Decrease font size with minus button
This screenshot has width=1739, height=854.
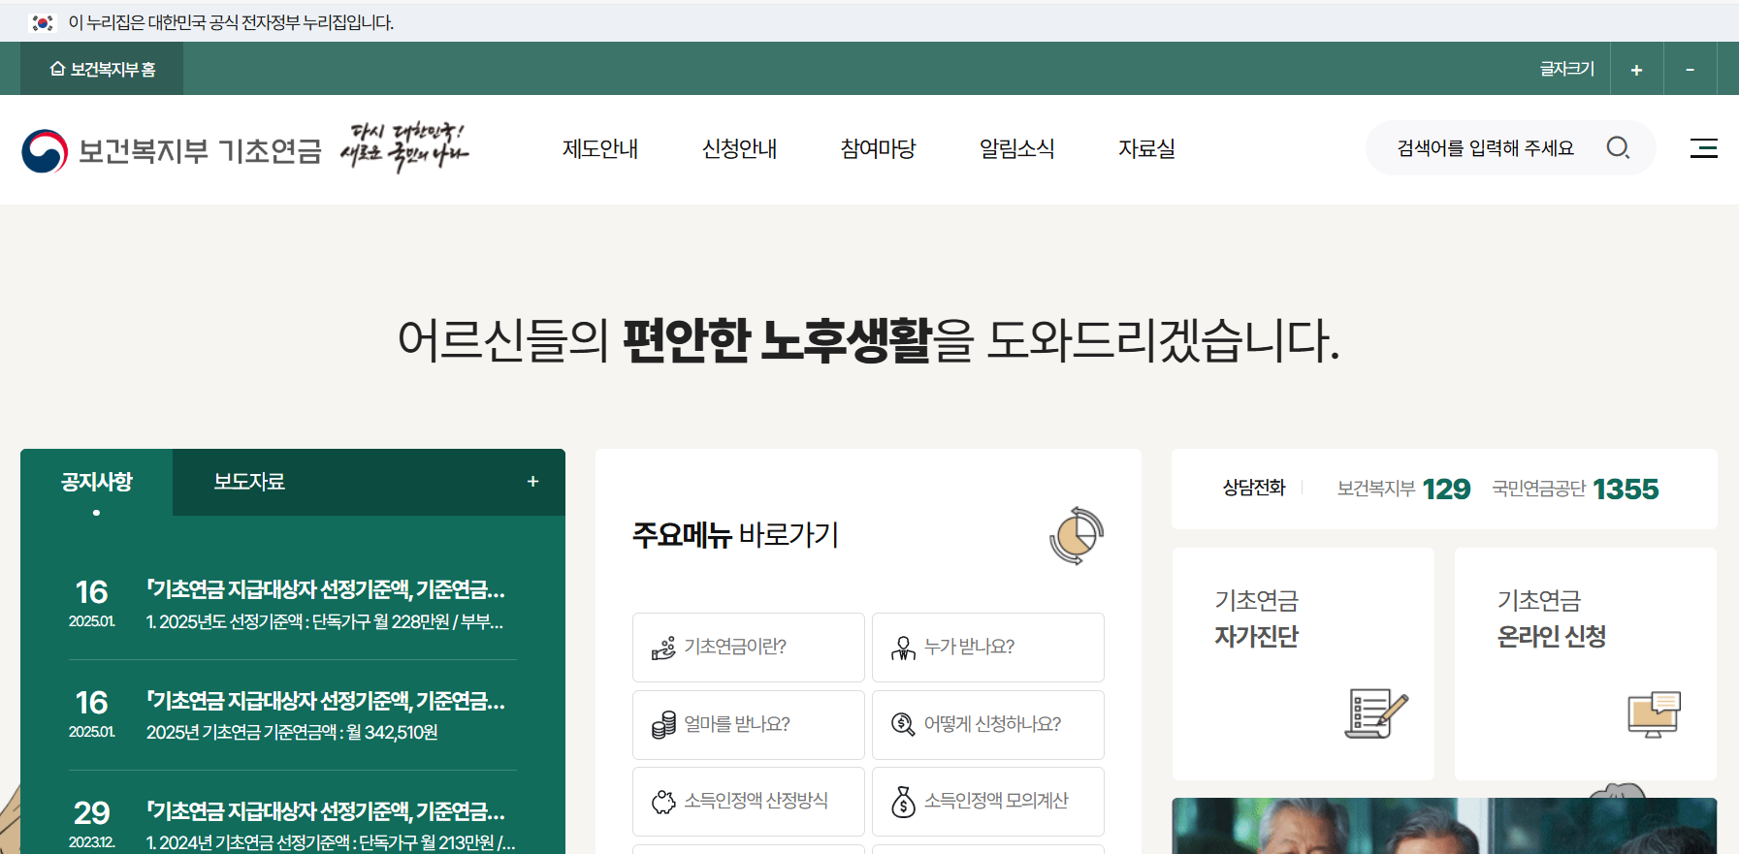click(1690, 70)
